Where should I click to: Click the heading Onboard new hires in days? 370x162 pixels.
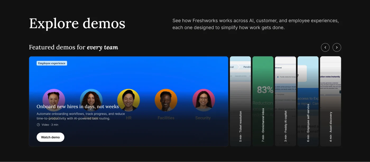(x=78, y=107)
